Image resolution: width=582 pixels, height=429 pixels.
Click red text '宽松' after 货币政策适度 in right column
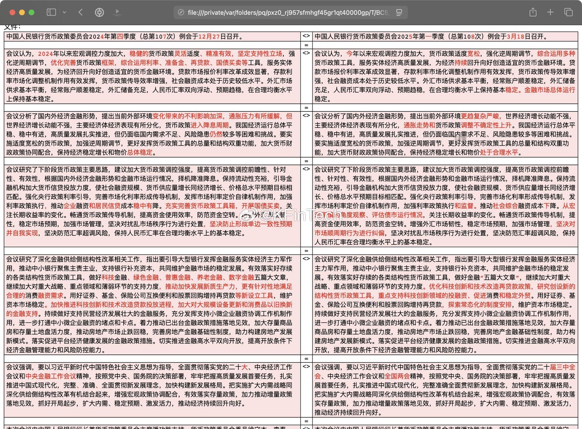(474, 53)
